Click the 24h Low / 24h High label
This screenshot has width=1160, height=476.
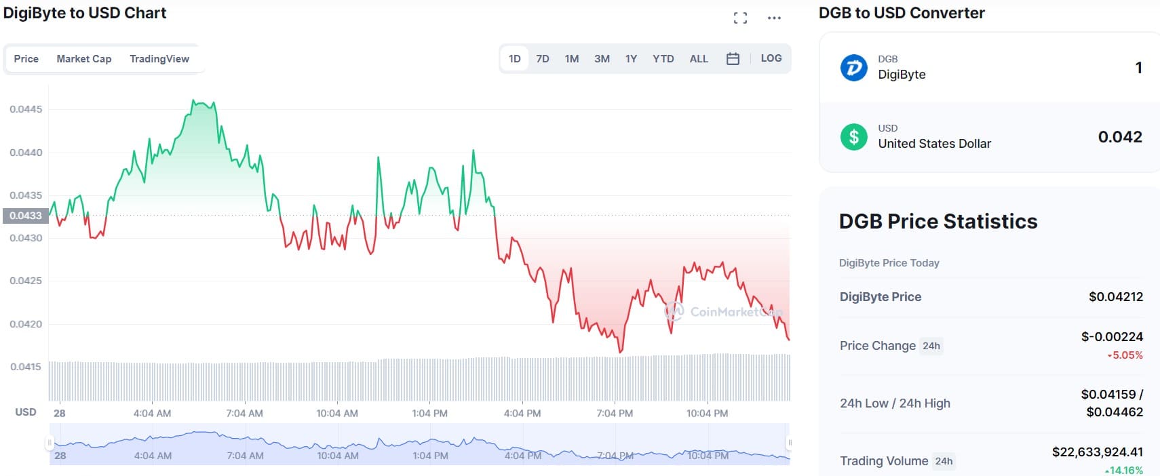pyautogui.click(x=895, y=403)
